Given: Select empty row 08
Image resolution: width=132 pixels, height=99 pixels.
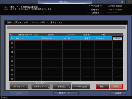Looking at the screenshot, I should point(66,70).
